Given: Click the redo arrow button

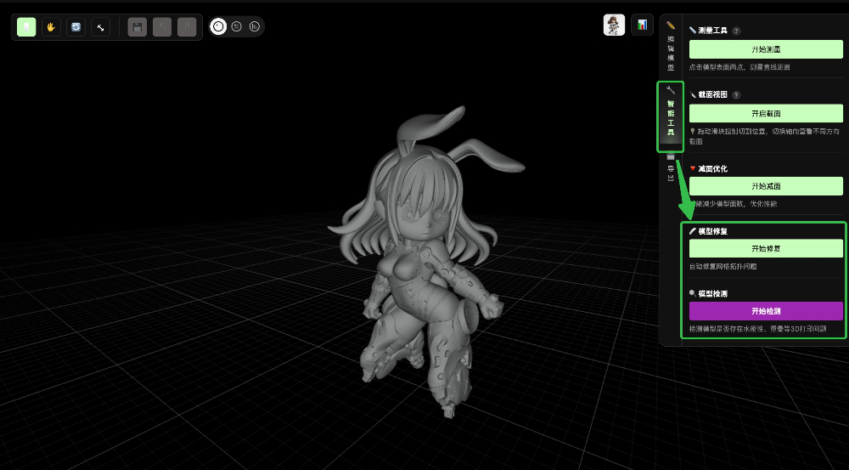Looking at the screenshot, I should [187, 27].
